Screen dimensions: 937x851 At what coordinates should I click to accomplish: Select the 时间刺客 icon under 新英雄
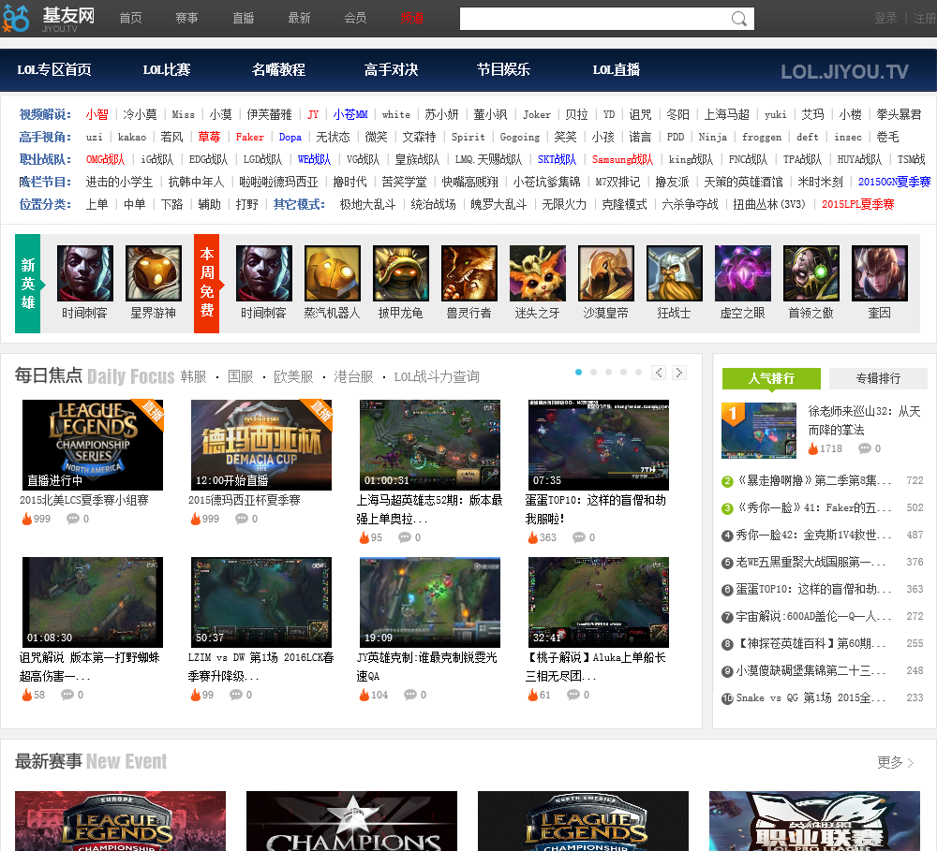pos(85,273)
